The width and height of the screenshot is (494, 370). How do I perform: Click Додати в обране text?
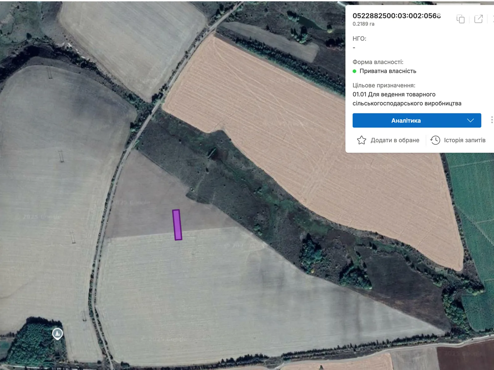point(395,140)
